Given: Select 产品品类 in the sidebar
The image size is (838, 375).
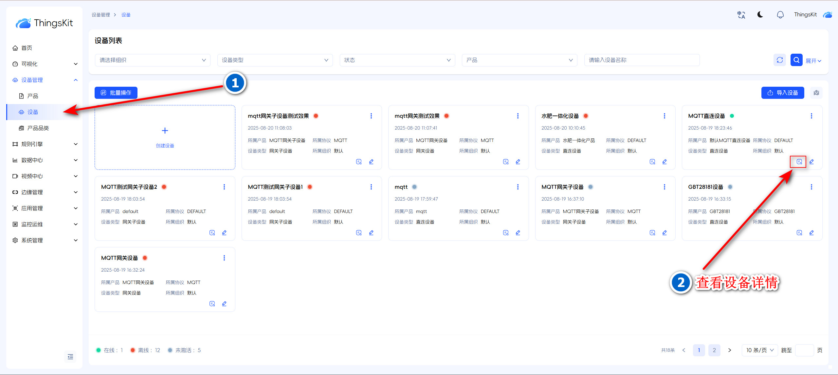Looking at the screenshot, I should [38, 128].
